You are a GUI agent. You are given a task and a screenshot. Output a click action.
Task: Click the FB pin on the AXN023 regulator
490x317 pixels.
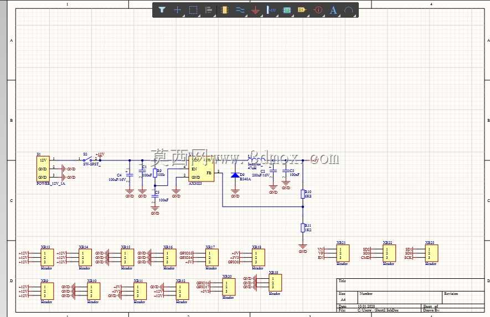[x=209, y=173]
